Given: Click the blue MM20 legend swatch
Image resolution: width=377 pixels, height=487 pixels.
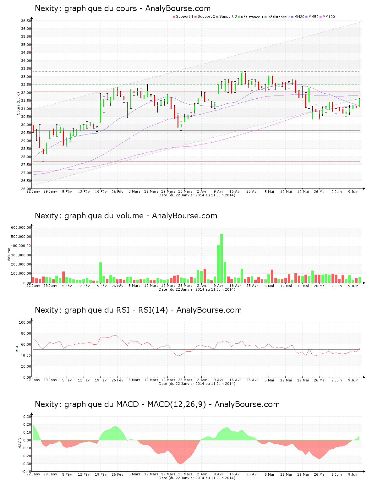Looking at the screenshot, I should tap(292, 17).
